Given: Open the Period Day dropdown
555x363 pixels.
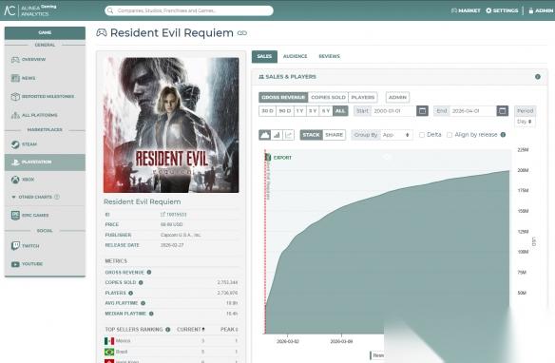Looking at the screenshot, I should 525,122.
